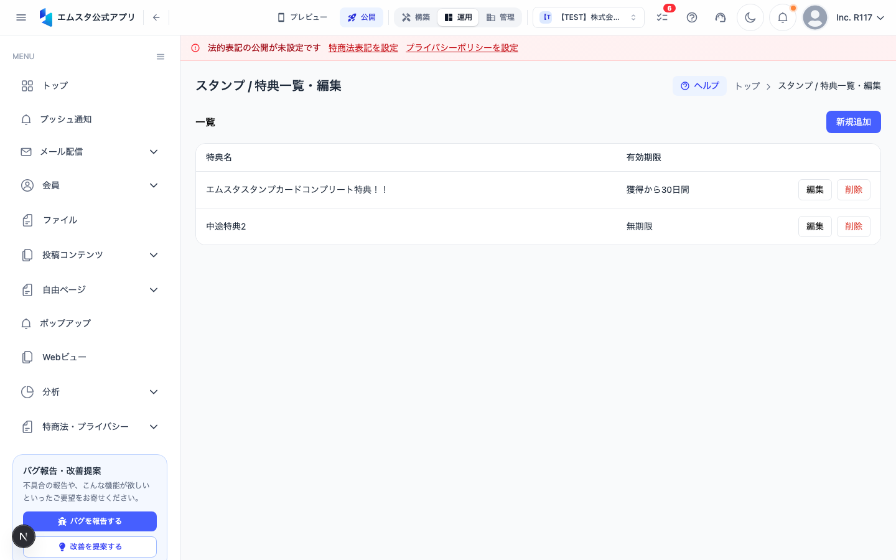Edit エムスタスタンプカードコンプリート特典 row
Screen dimensions: 896x560
(x=814, y=190)
